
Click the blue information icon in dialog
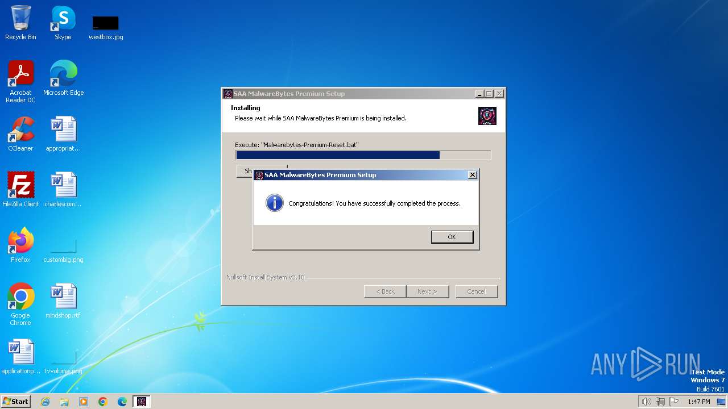(275, 203)
